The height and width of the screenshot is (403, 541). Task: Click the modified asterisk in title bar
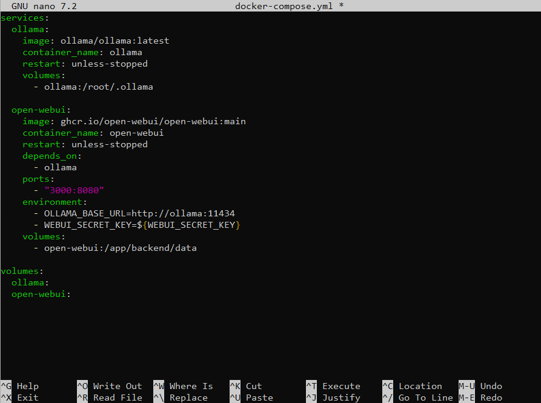[341, 6]
